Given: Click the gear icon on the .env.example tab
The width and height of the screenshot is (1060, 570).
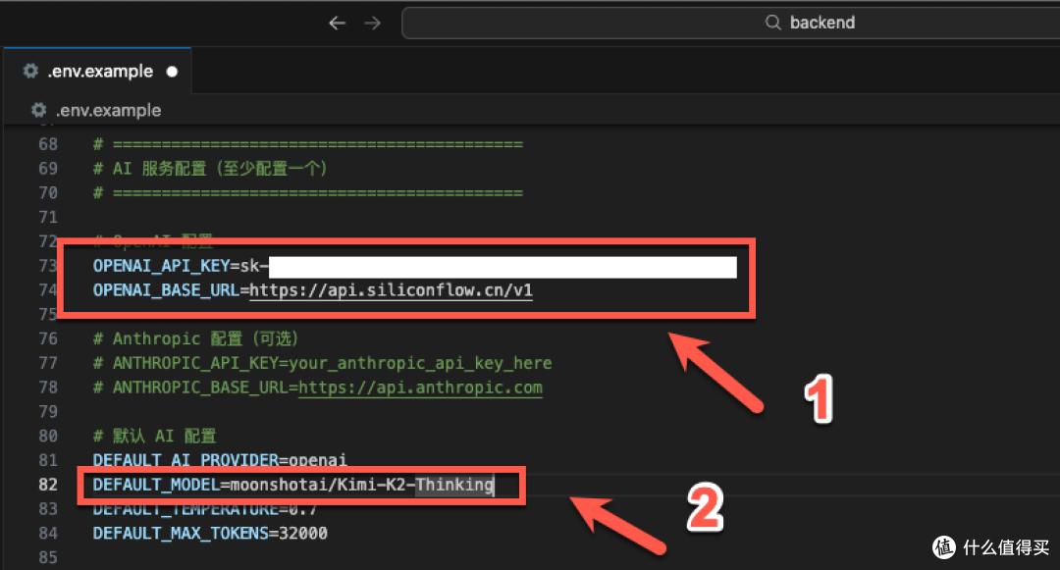Looking at the screenshot, I should 30,71.
